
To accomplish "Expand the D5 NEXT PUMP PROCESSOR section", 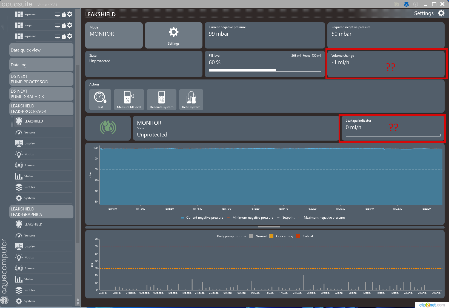I will click(41, 79).
